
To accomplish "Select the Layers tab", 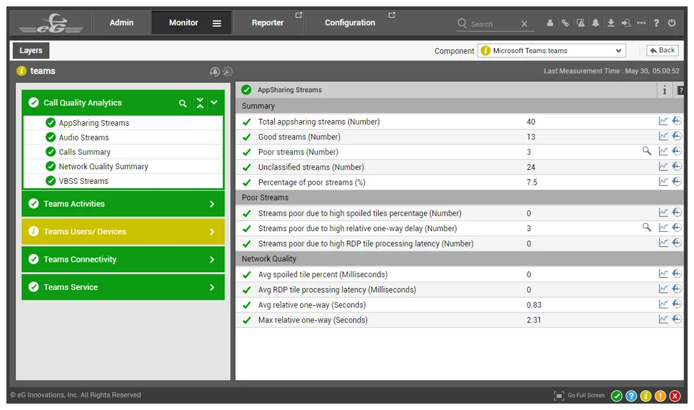I will click(x=31, y=50).
